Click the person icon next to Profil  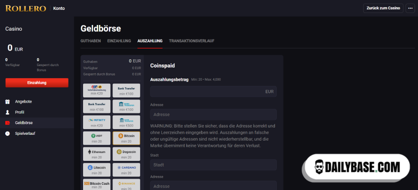pyautogui.click(x=7, y=112)
